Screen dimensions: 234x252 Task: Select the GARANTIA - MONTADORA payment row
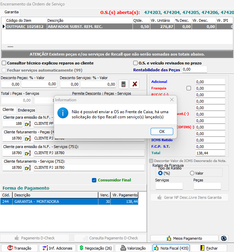point(69,202)
